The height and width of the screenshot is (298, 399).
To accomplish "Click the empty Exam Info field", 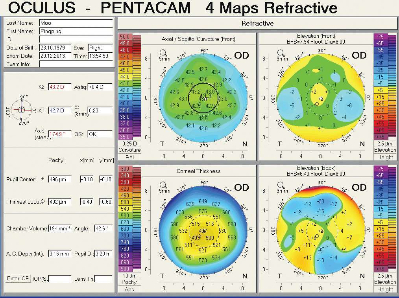I will click(x=76, y=64).
